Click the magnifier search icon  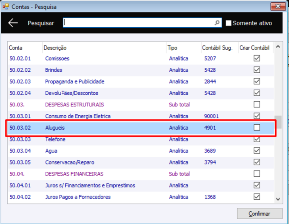point(217,23)
